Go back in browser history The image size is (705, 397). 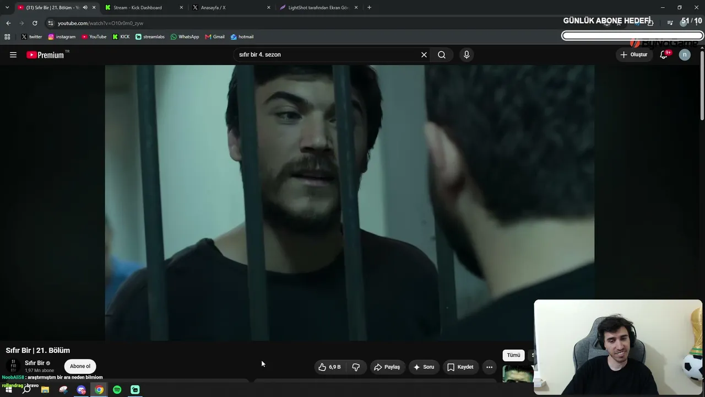click(8, 23)
